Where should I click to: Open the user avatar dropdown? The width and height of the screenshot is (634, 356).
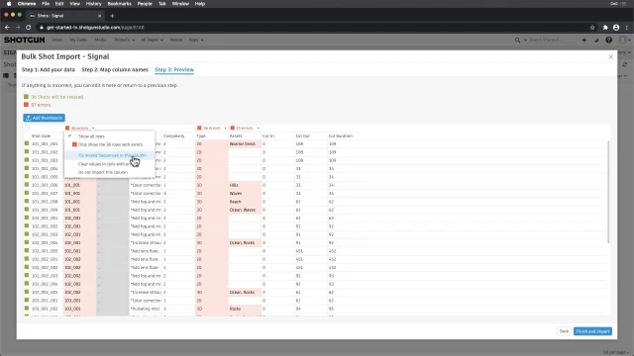625,40
